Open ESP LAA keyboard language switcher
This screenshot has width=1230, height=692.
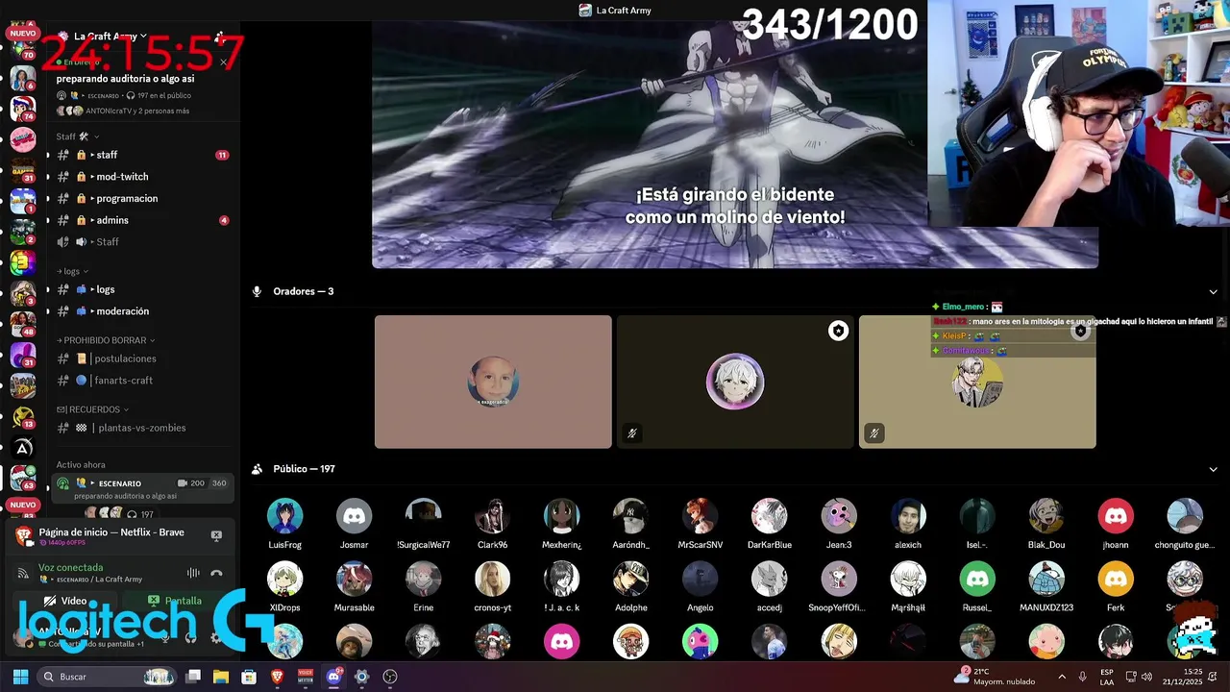click(1107, 677)
